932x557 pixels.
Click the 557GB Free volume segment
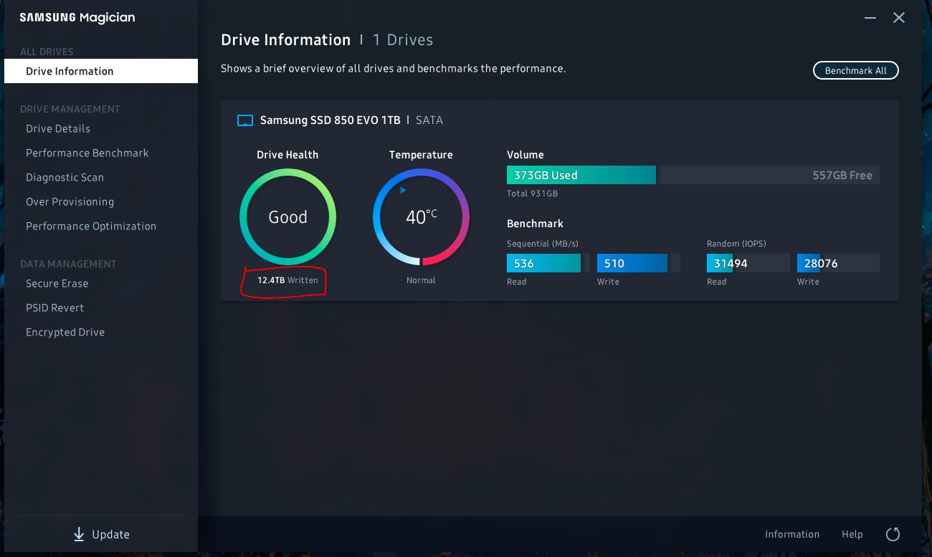pos(769,175)
